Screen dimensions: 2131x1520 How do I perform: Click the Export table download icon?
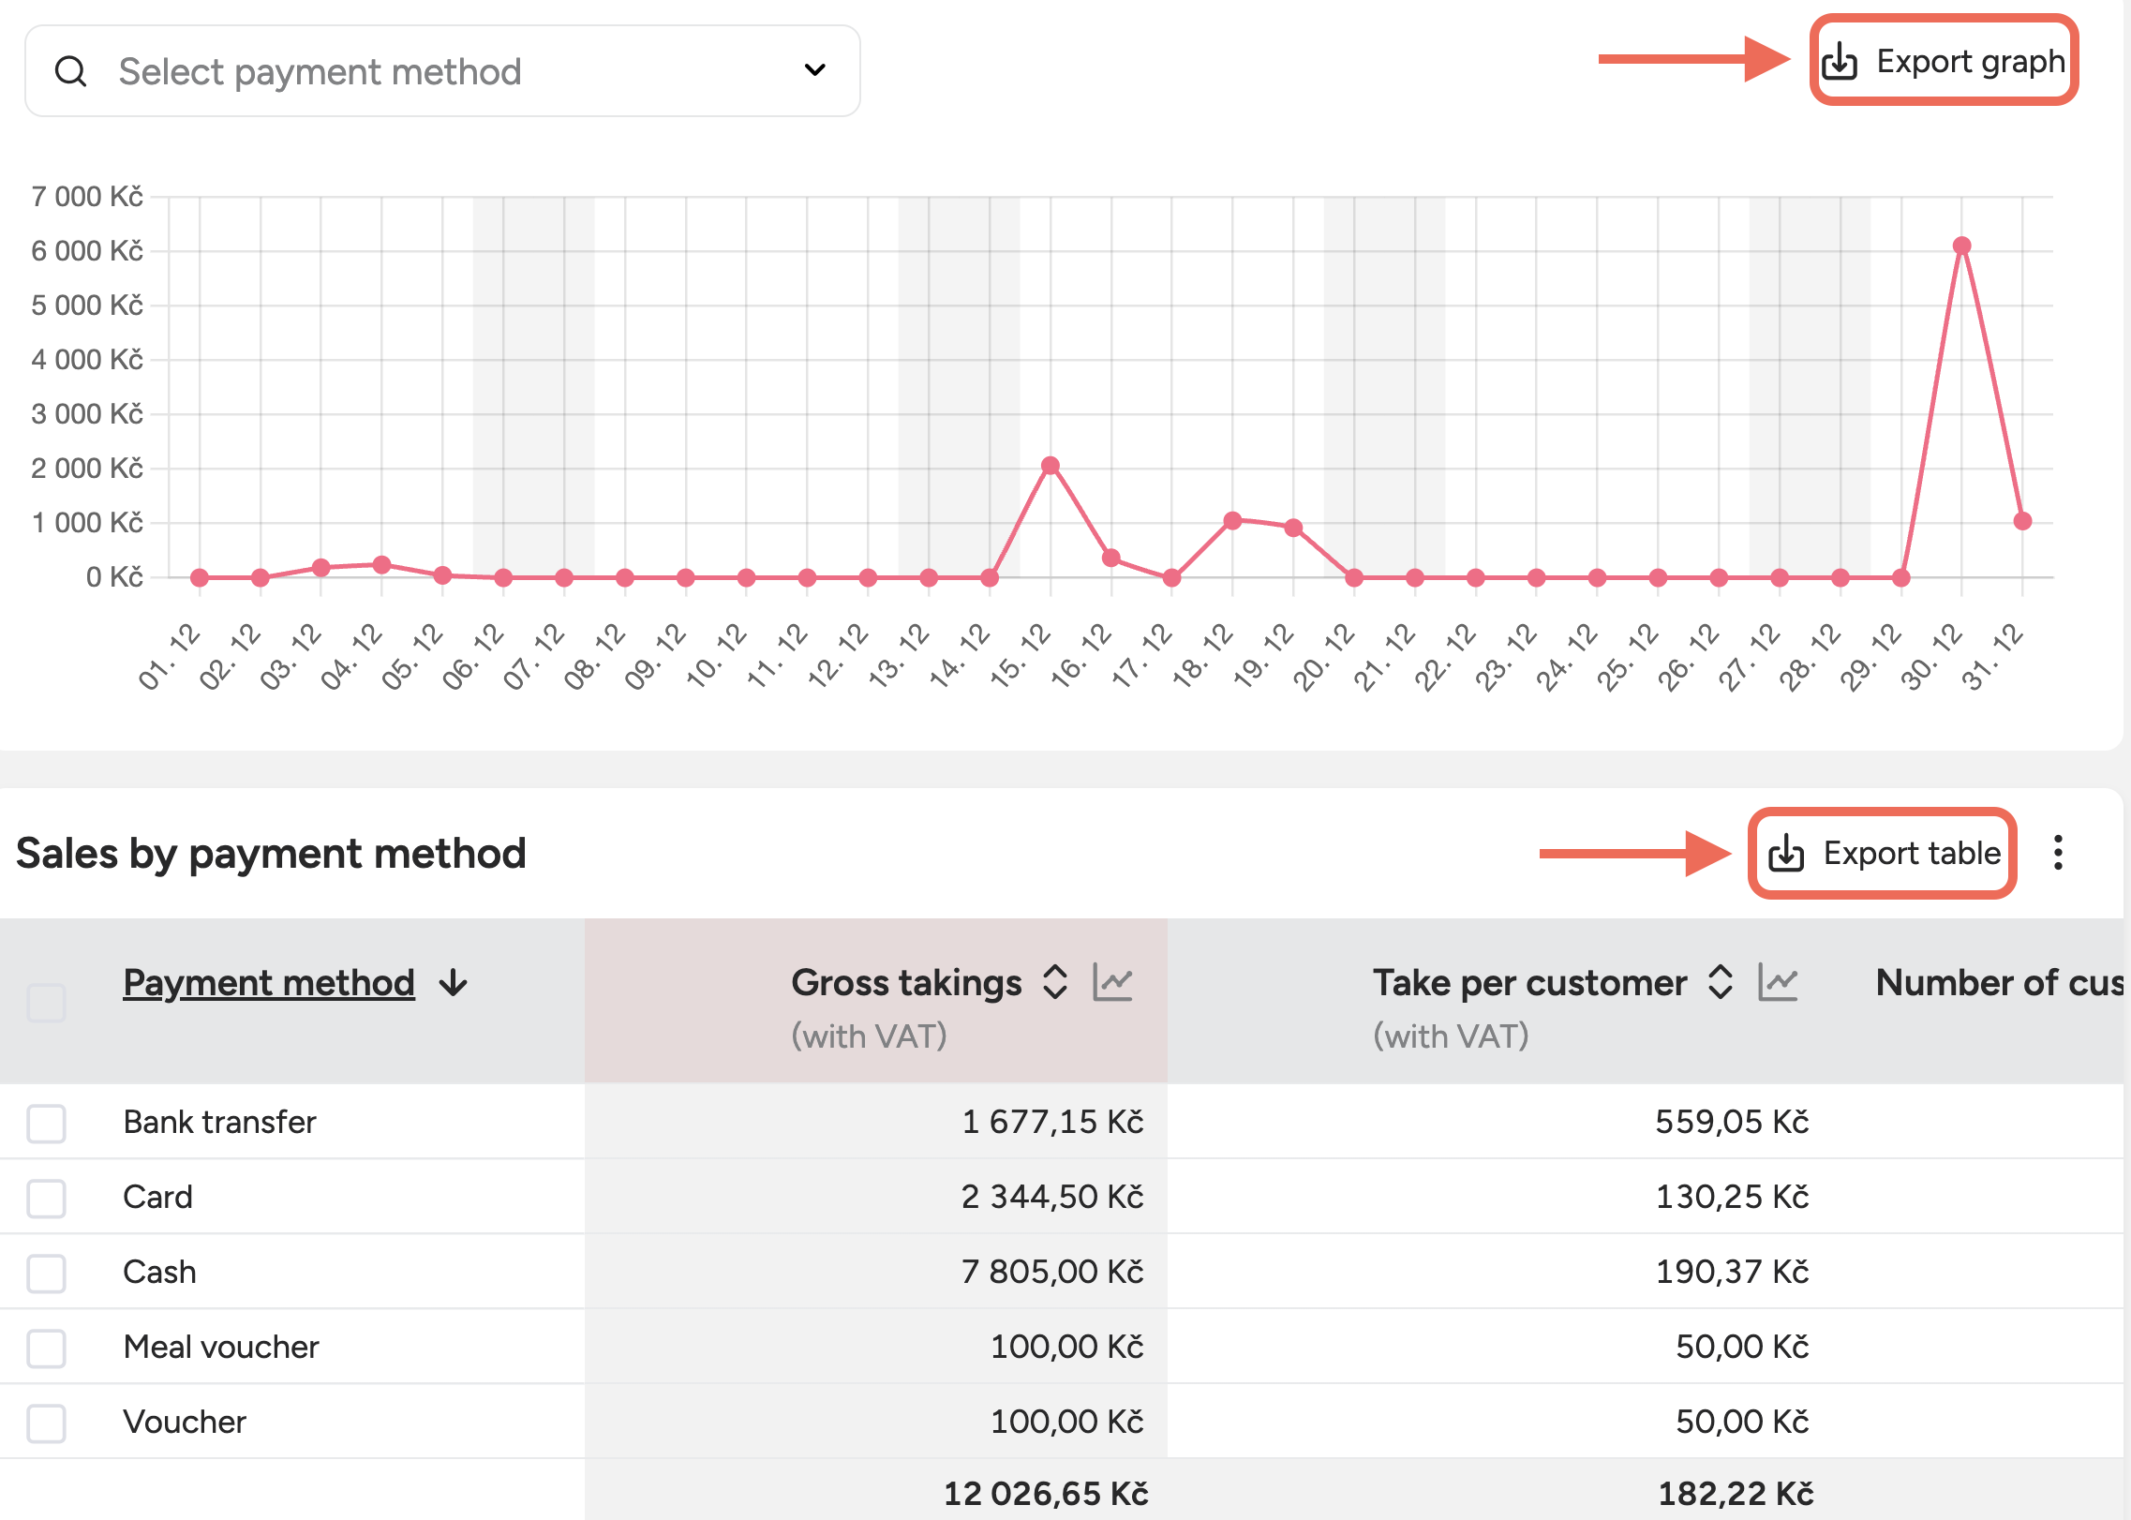click(x=1785, y=854)
